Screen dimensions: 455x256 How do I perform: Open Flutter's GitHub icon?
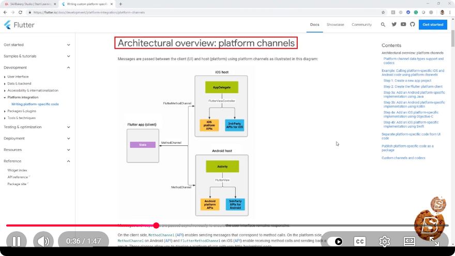click(x=413, y=24)
